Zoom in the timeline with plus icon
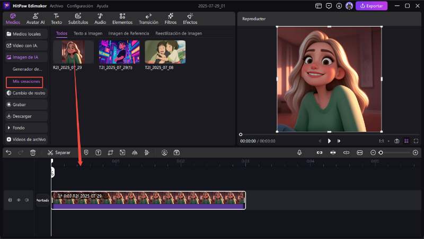This screenshot has width=424, height=239. (x=416, y=152)
